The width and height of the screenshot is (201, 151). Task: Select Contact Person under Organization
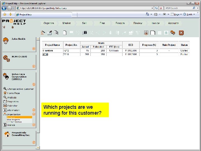(x=14, y=122)
